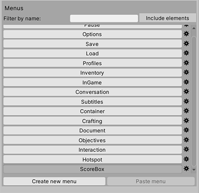Toggle the Include elements button

(167, 18)
